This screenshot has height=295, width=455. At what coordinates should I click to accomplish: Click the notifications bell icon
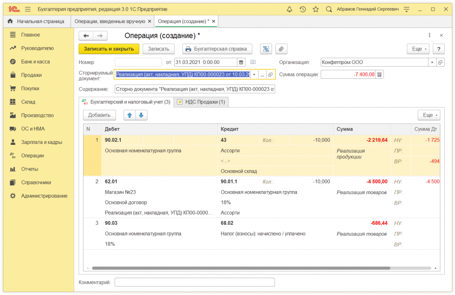point(290,9)
